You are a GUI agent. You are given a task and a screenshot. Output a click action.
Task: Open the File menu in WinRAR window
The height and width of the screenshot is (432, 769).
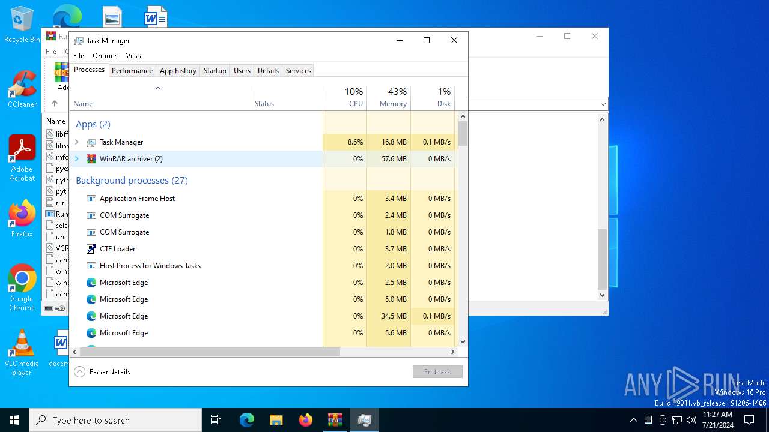[51, 52]
